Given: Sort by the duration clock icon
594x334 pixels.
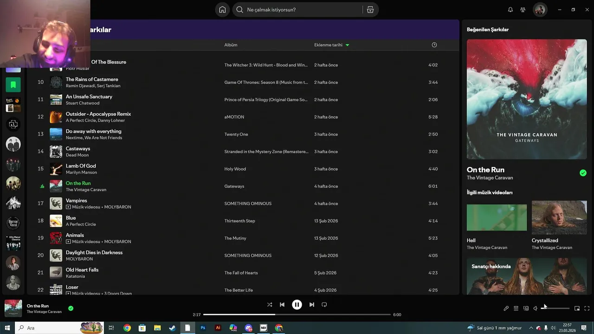Looking at the screenshot, I should (x=434, y=45).
